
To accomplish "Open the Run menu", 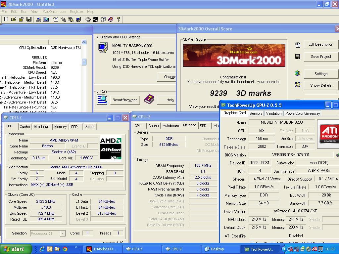I will tap(24, 12).
